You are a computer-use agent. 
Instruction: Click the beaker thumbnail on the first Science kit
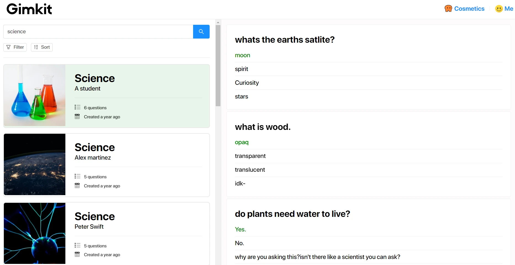click(x=34, y=95)
